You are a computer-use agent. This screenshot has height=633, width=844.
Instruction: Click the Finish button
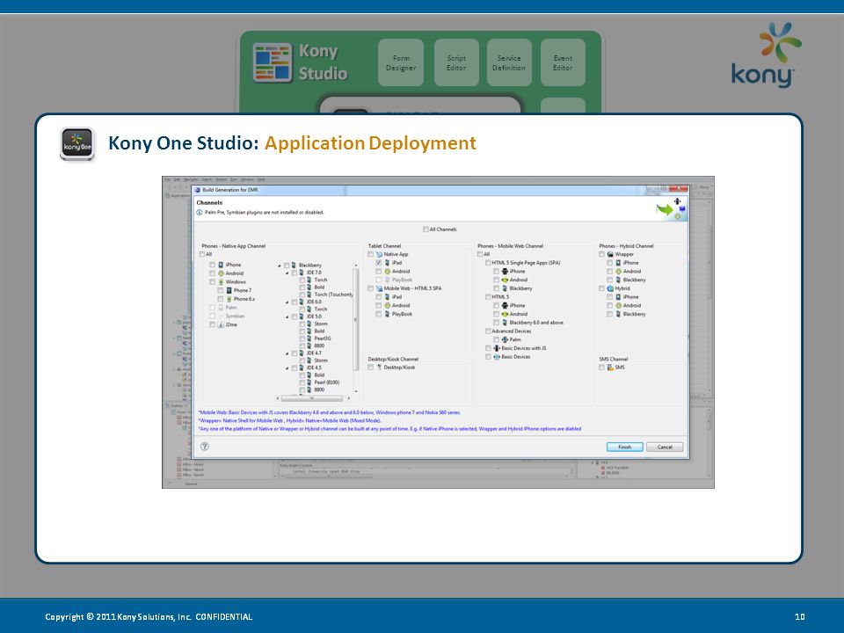(624, 447)
